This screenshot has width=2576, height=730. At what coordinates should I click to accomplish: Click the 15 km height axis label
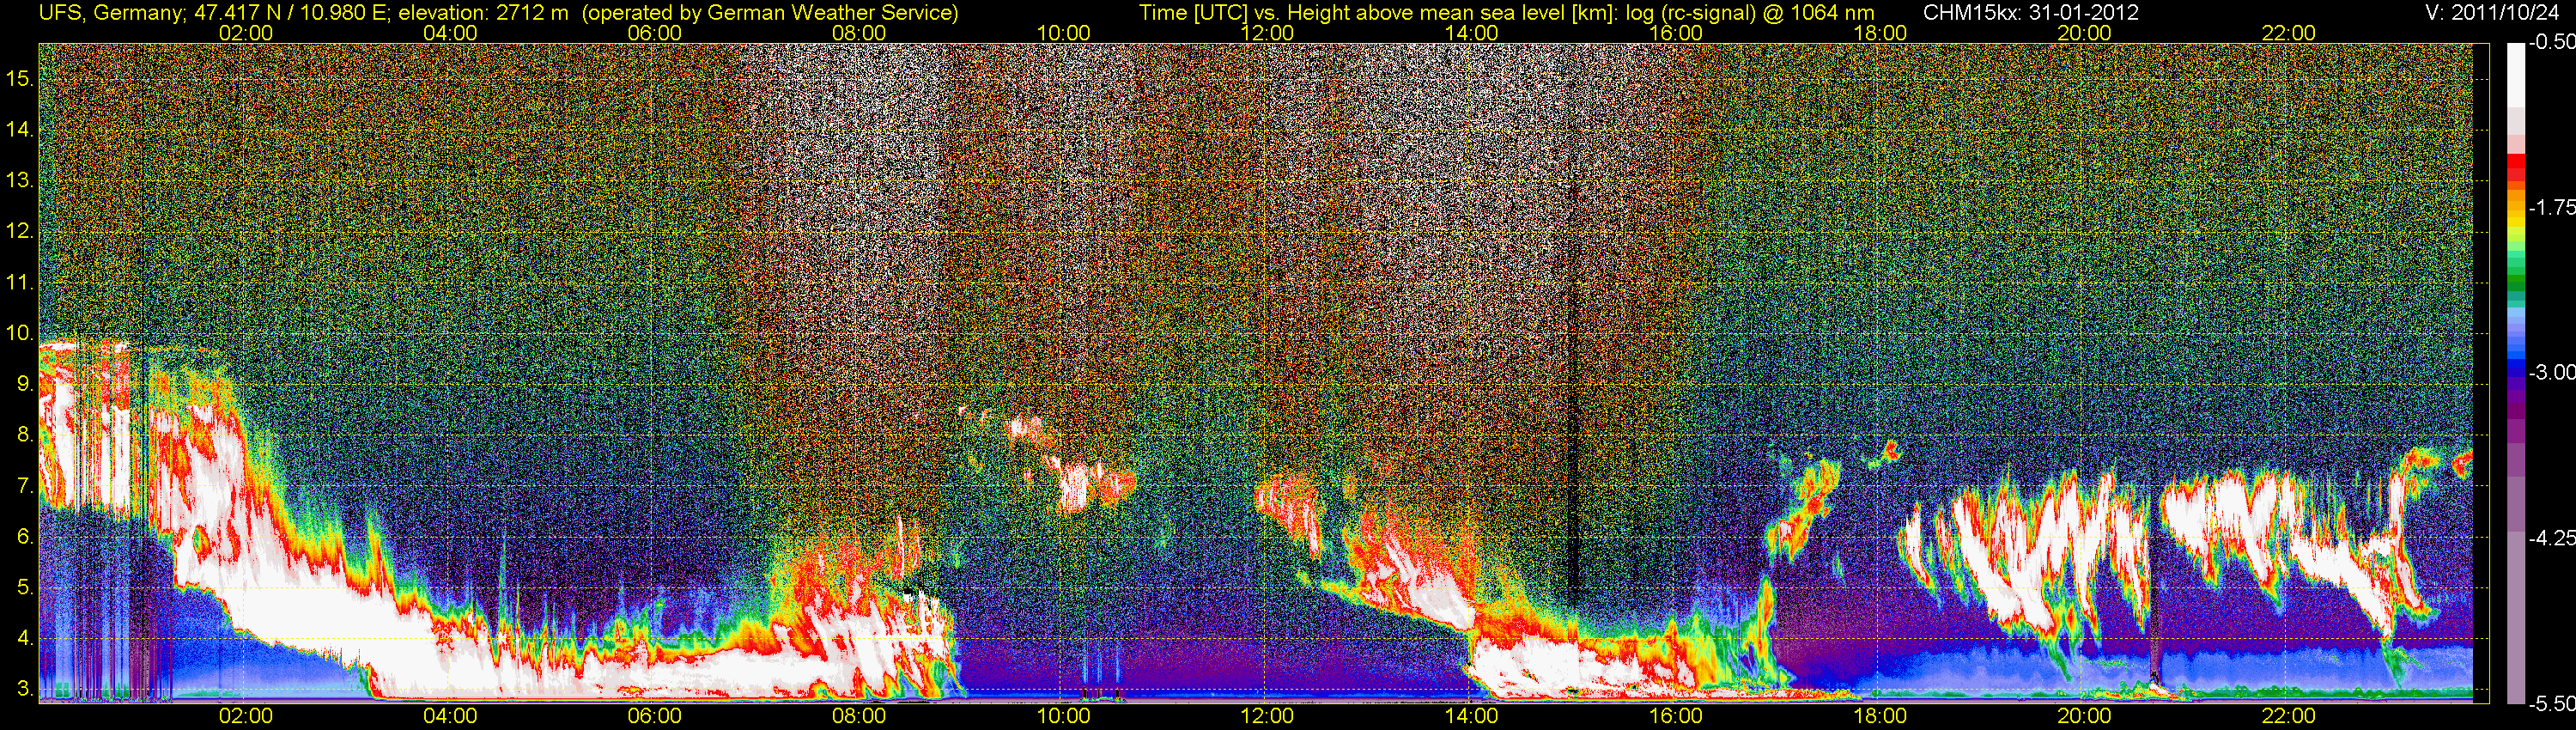[19, 78]
